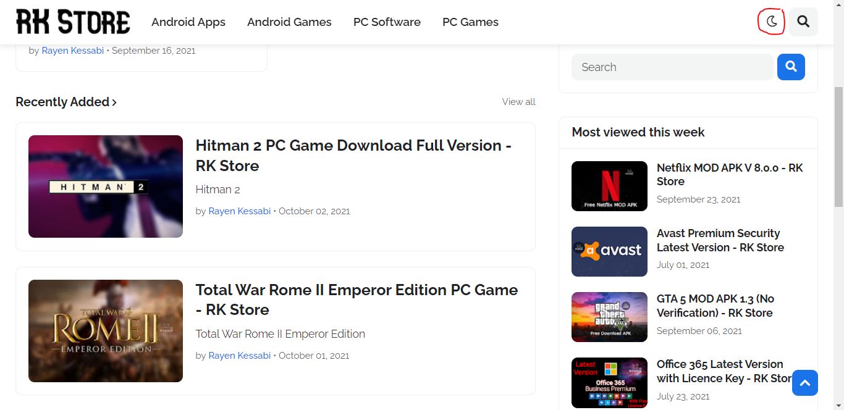Open Netflix MOD APK V 8.0.0 title
The width and height of the screenshot is (844, 410).
(x=730, y=175)
